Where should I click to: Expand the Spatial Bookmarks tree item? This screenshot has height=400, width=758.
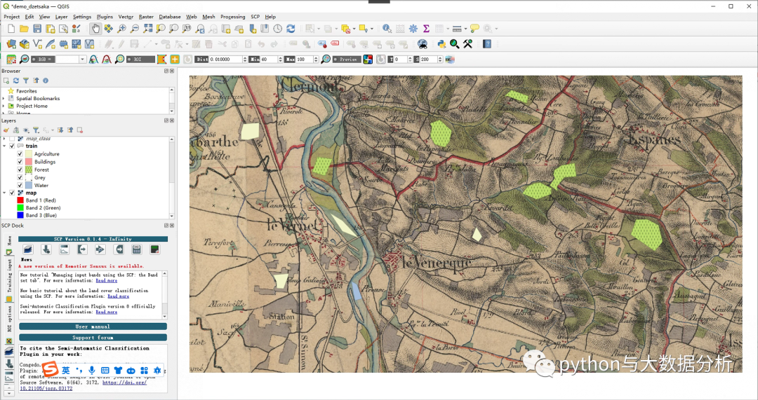(x=4, y=99)
